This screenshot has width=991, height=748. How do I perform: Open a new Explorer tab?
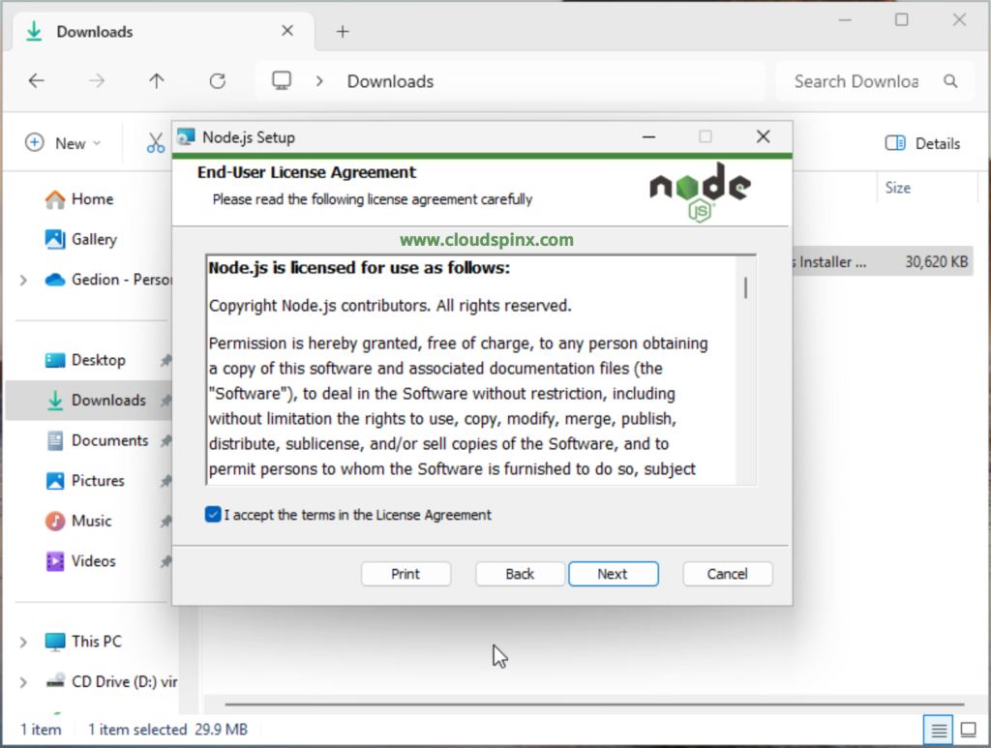(342, 31)
